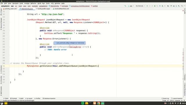
Task: Click the http://my-json-feed URL string
Action: [52, 14]
